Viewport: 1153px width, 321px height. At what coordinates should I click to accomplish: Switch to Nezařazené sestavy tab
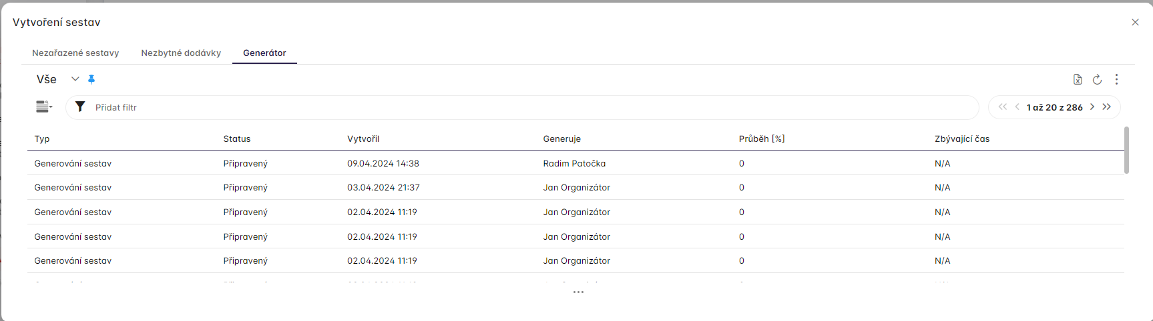click(75, 53)
